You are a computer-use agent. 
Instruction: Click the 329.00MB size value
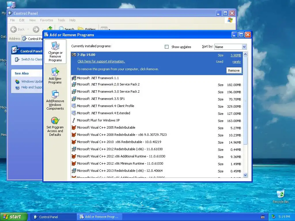234,106
